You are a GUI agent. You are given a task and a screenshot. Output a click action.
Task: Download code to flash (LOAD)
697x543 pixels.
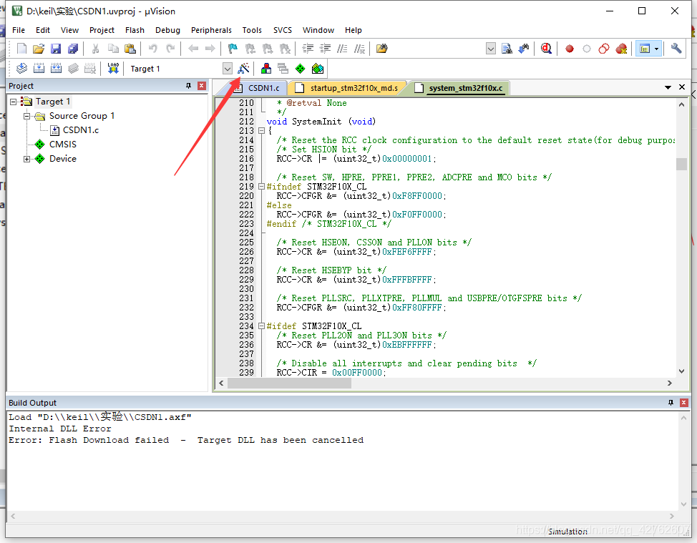pos(113,69)
